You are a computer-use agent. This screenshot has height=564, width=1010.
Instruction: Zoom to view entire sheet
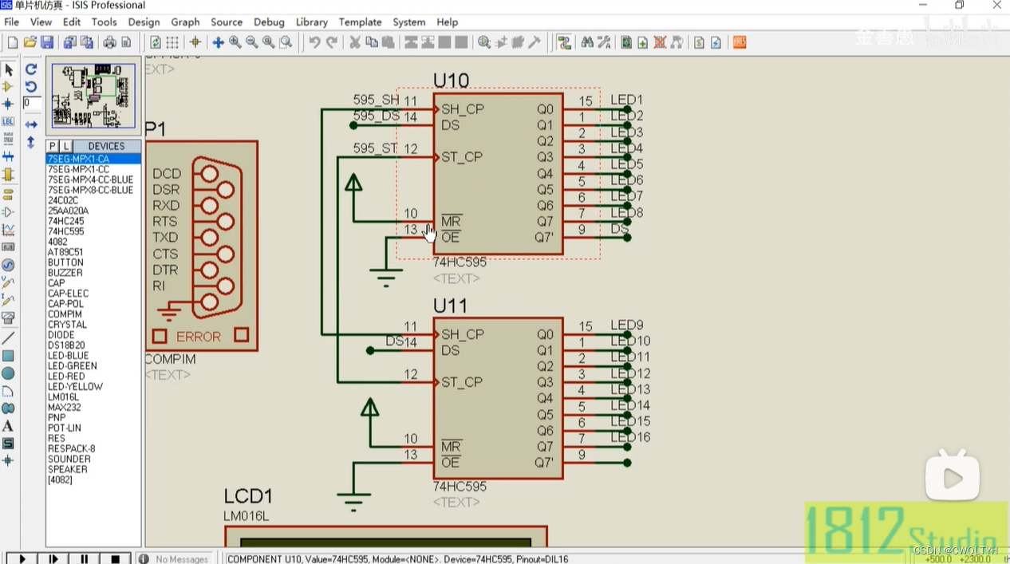(268, 42)
